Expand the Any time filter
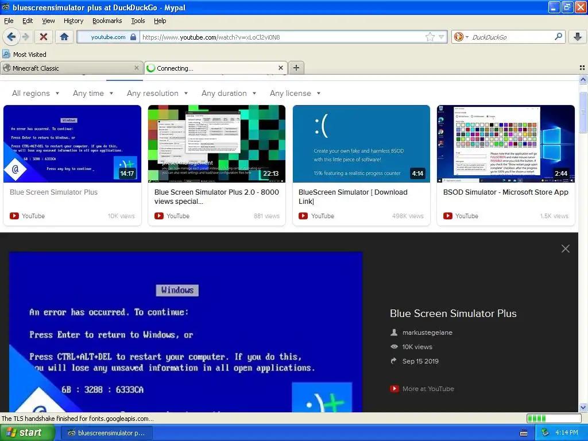The height and width of the screenshot is (441, 588). (93, 93)
